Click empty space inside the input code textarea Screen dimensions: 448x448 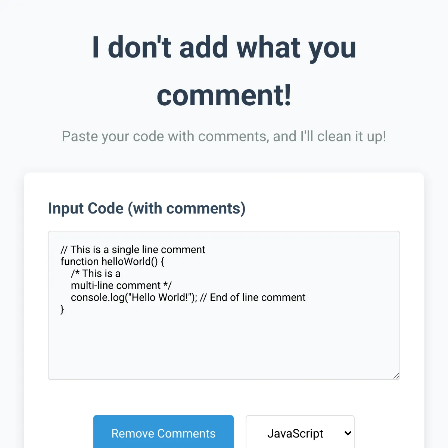coord(224,343)
